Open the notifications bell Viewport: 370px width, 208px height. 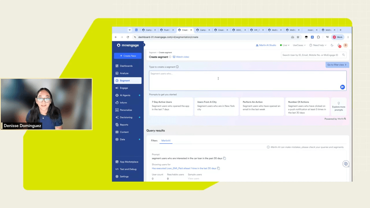[339, 45]
